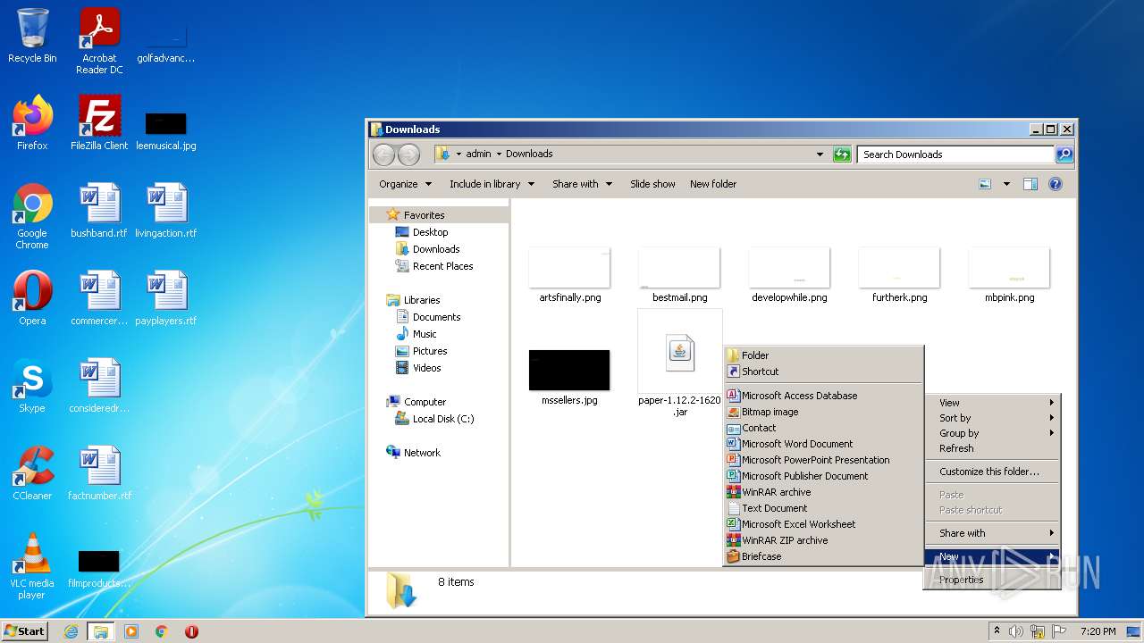Click the Explorer forward navigation arrow

coord(408,154)
